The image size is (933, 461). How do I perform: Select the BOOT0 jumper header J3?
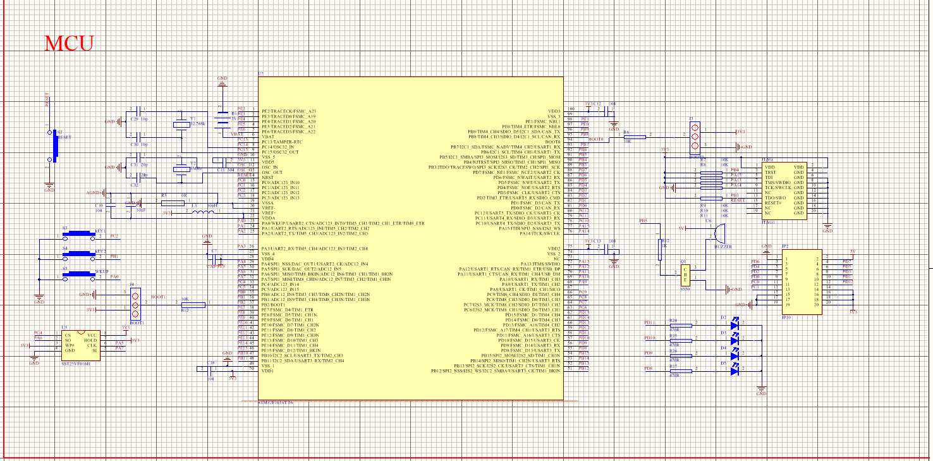coord(695,137)
